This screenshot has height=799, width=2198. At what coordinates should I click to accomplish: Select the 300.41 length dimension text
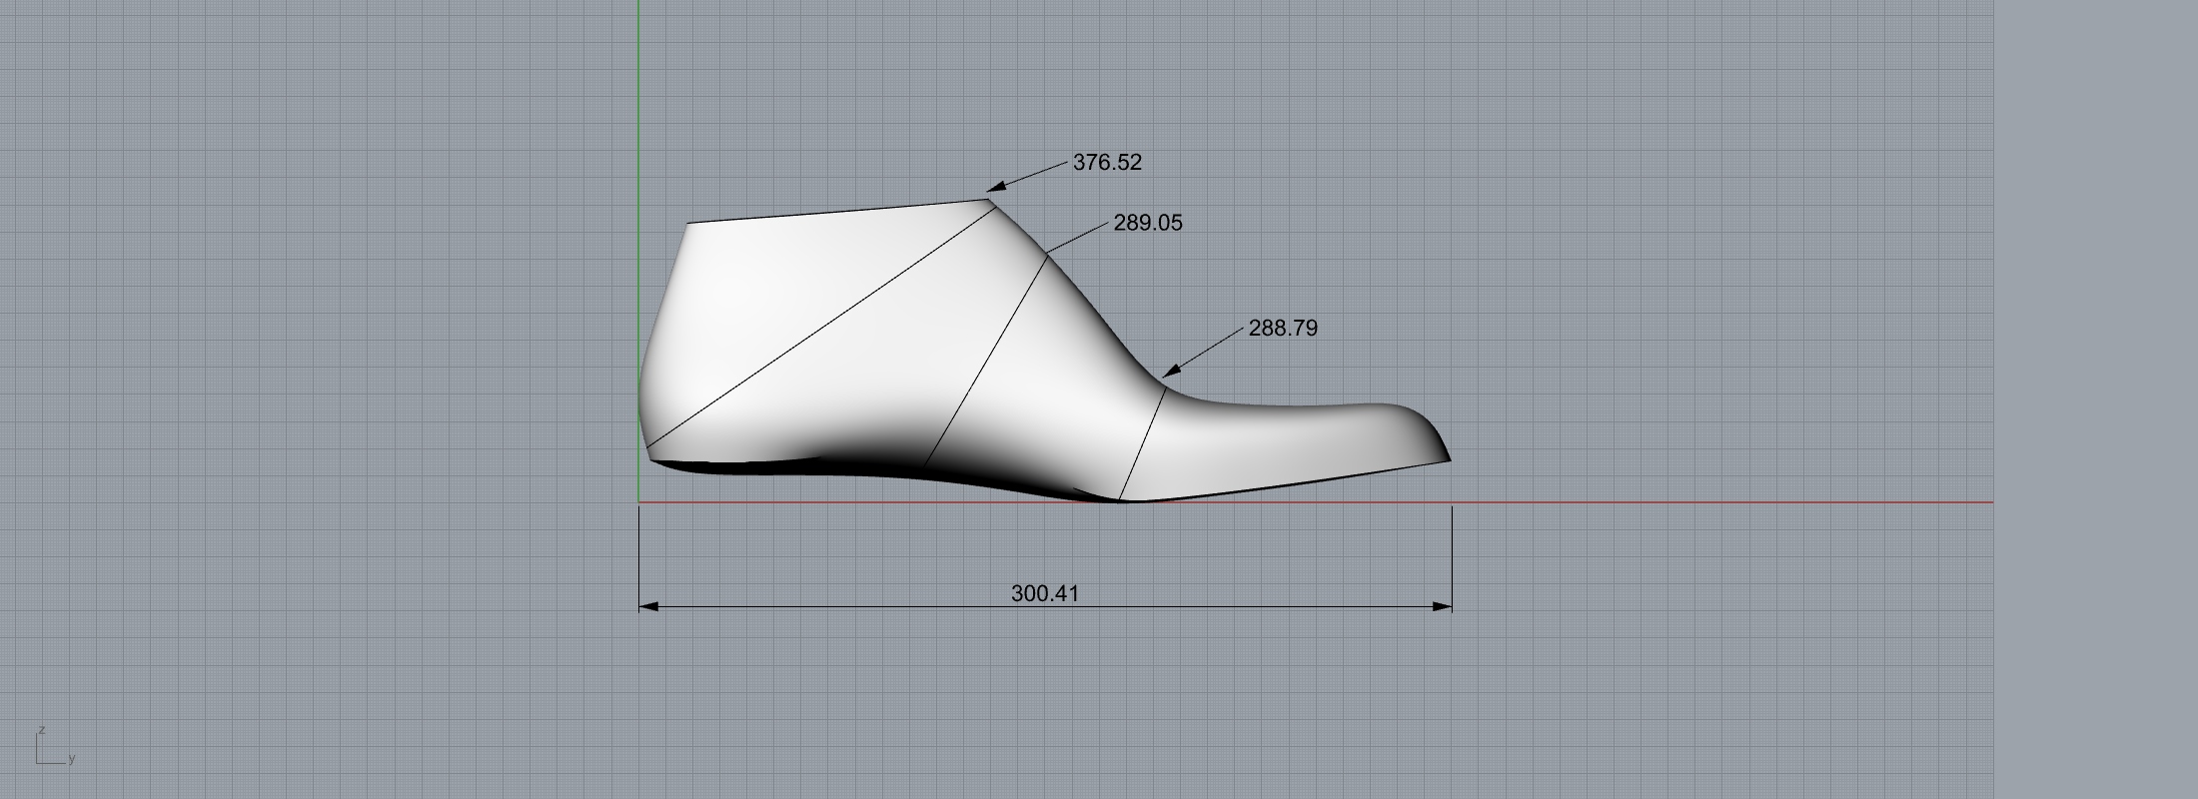1045,593
